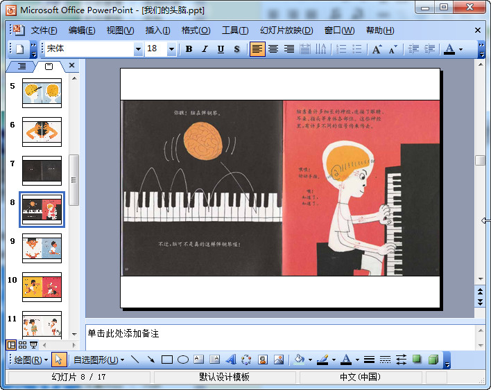Apply line color brush
491x390 pixels.
coord(323,360)
